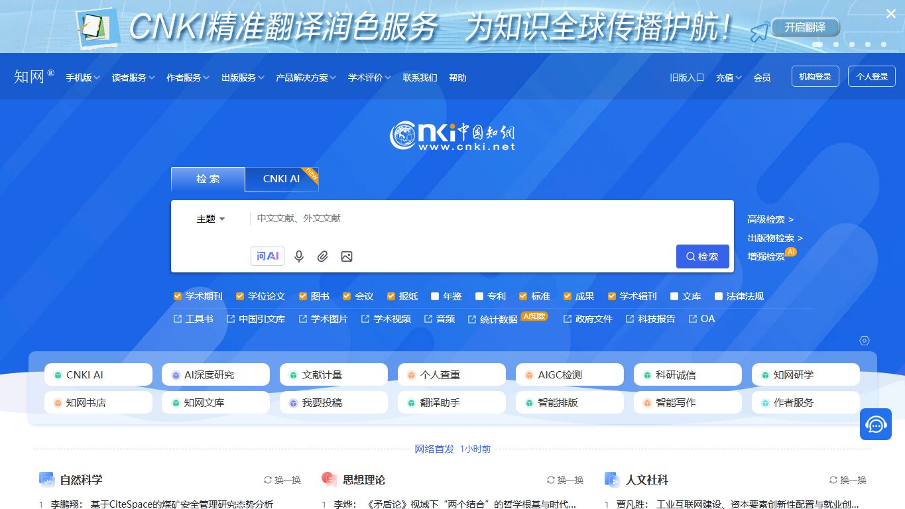Viewport: 905px width, 509px height.
Task: Click the search input field 中文文献、外文文献
Action: pyautogui.click(x=491, y=218)
